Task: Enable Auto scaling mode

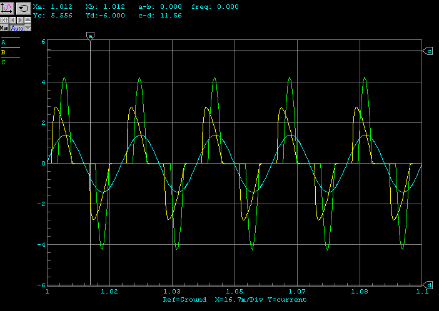Action: pyautogui.click(x=16, y=28)
